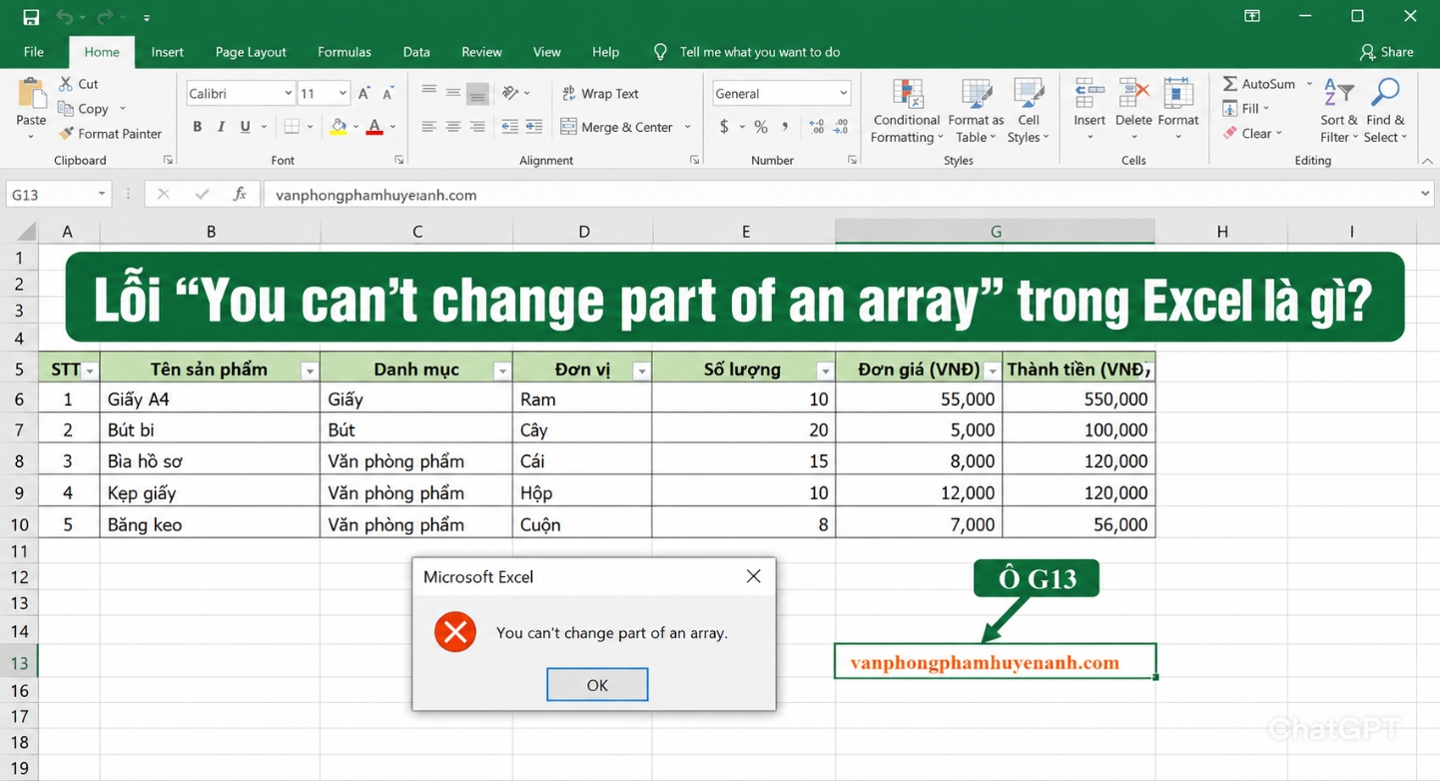Close the Microsoft Excel error dialog
This screenshot has height=781, width=1440.
(753, 576)
